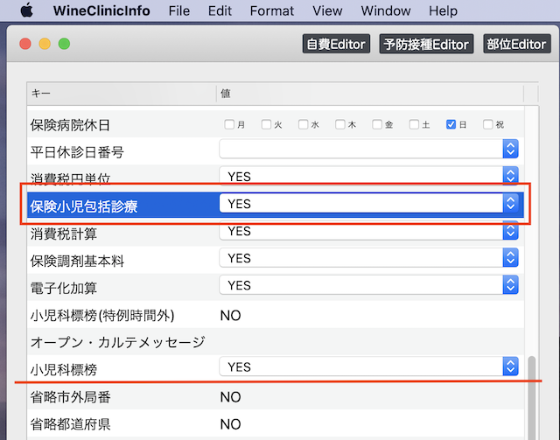Open the Apple menu
This screenshot has height=440, width=560.
tap(25, 11)
